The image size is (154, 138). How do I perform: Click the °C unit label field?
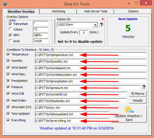point(40,29)
